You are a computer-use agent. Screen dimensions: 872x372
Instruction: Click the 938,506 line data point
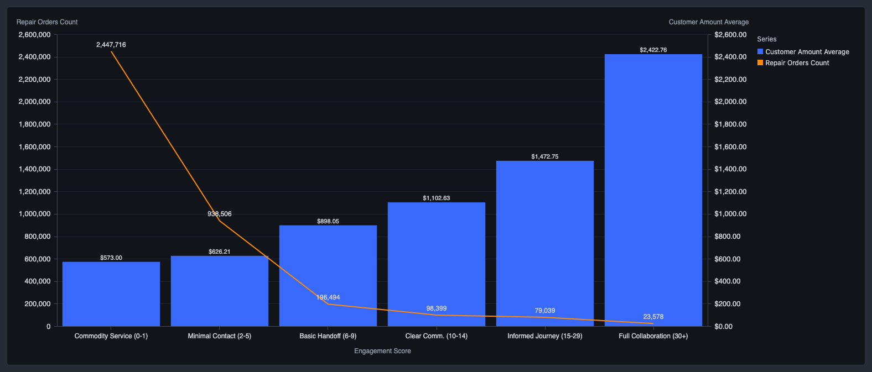tap(220, 221)
